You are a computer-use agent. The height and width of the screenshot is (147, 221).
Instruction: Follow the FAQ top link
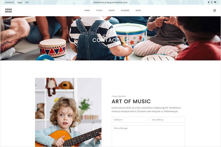[x=27, y=2]
